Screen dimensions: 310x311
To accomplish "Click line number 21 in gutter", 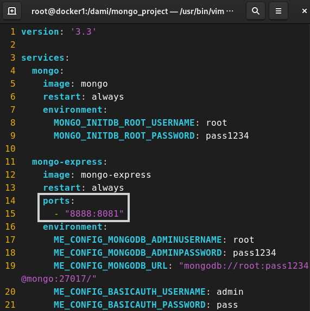I will (10, 305).
